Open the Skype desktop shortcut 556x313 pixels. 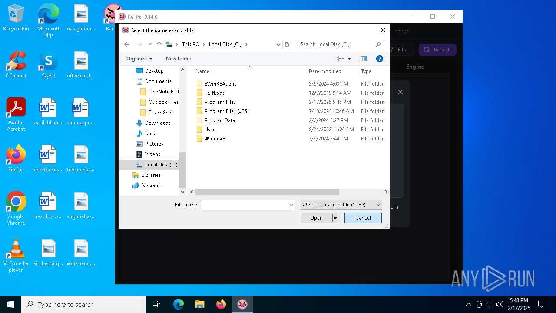click(48, 65)
